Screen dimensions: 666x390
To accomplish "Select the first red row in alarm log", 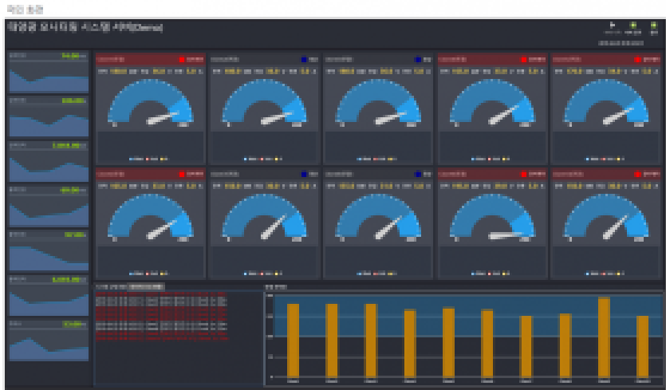I will (161, 294).
